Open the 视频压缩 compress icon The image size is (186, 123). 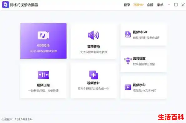point(43,75)
